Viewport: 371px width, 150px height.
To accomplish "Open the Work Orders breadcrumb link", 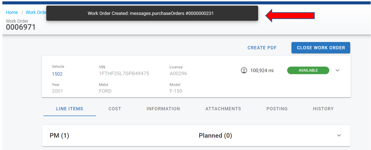I will pos(36,13).
